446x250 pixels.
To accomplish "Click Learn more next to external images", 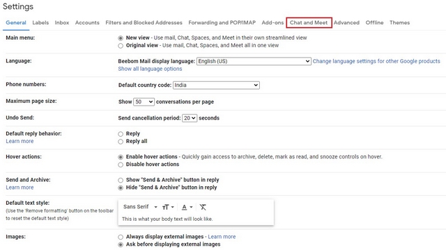I will [x=222, y=237].
